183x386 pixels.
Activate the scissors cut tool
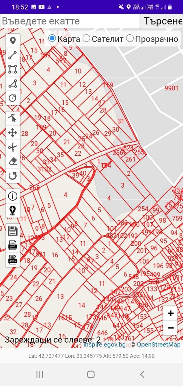12,147
